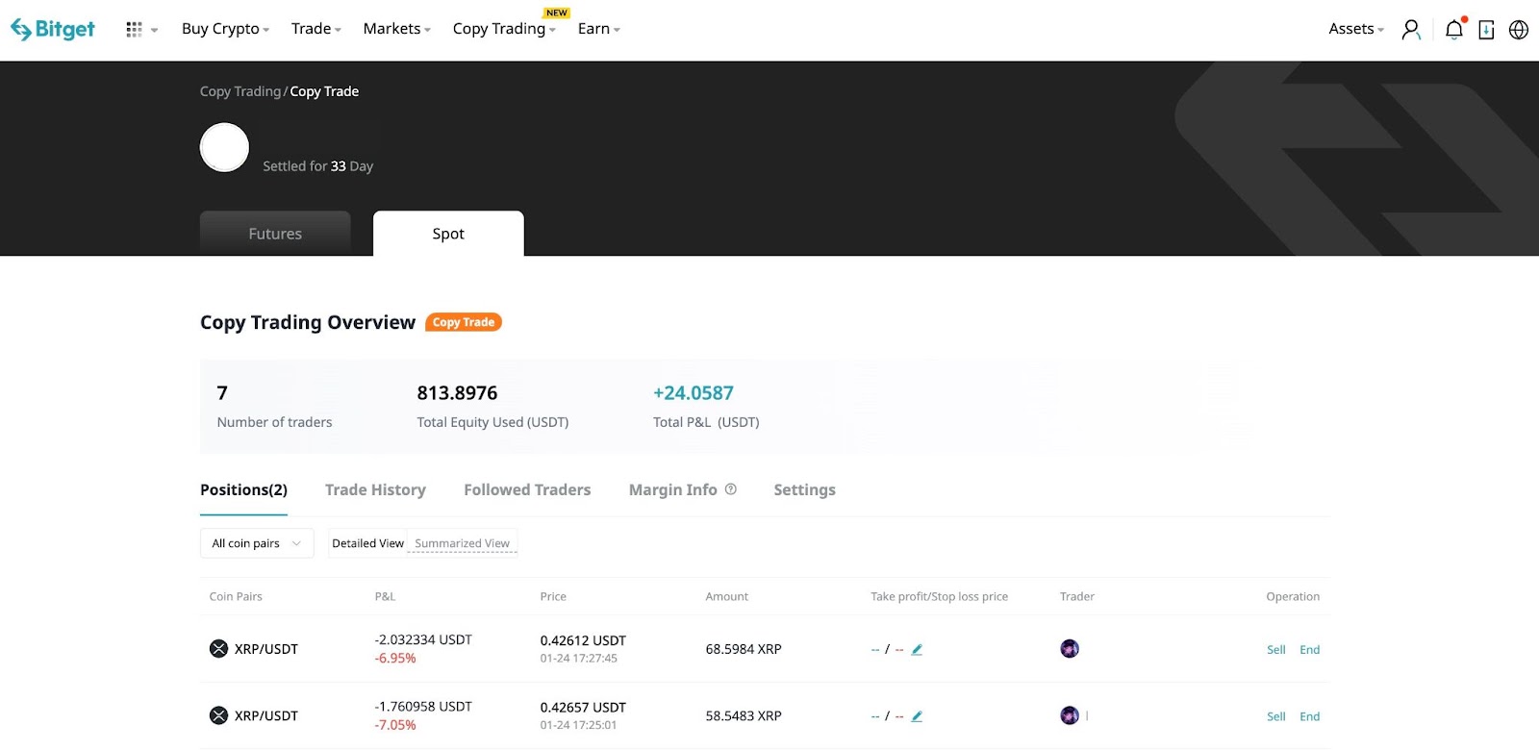Click XRP coin icon in first row
Image resolution: width=1539 pixels, height=750 pixels.
click(218, 649)
